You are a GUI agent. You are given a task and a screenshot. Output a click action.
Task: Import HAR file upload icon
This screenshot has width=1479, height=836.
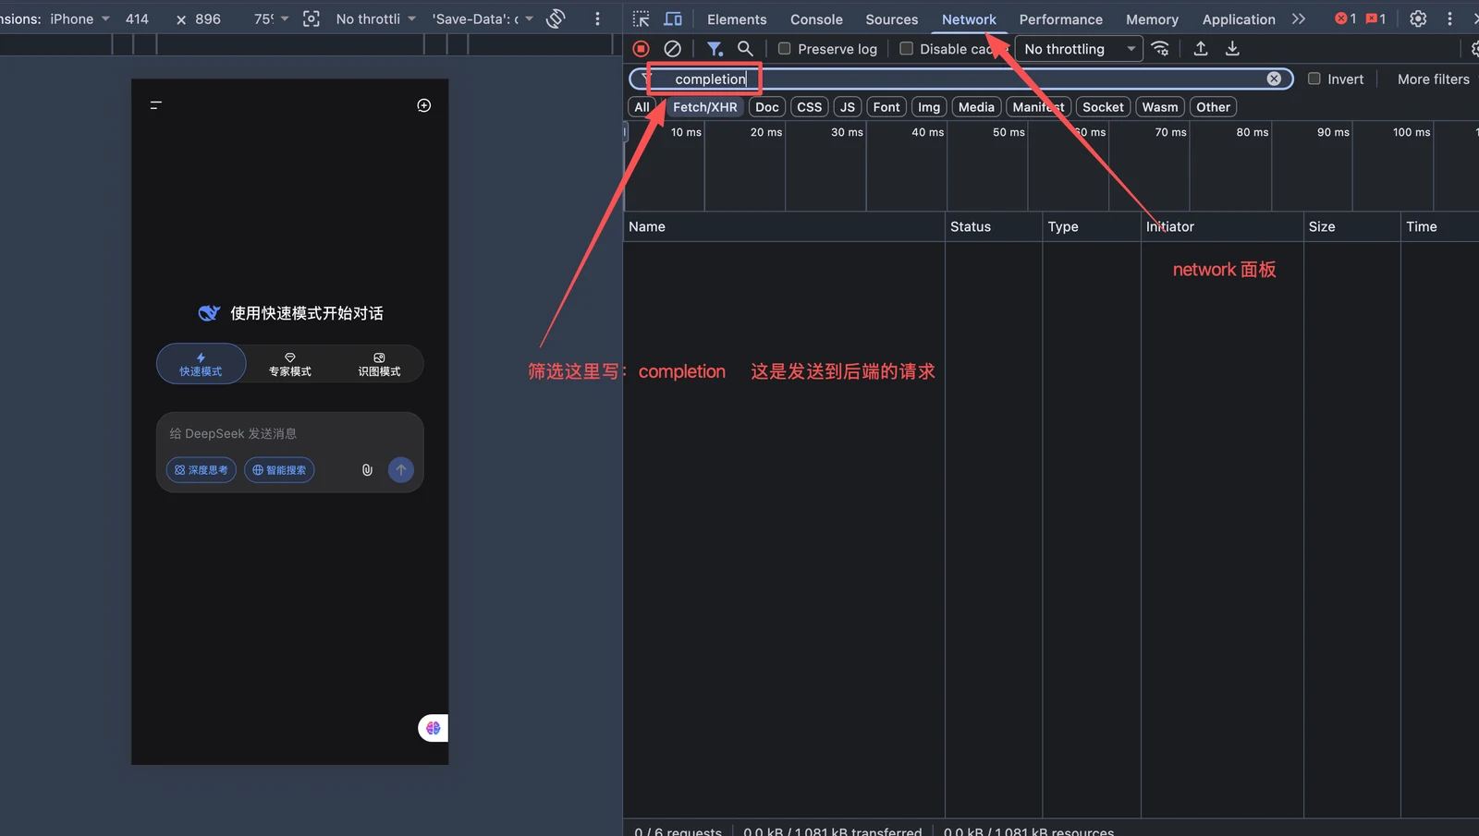[x=1201, y=49]
